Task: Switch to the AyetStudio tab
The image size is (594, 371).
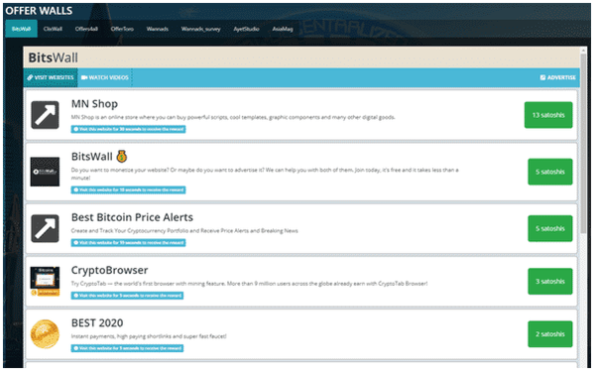Action: click(x=246, y=29)
